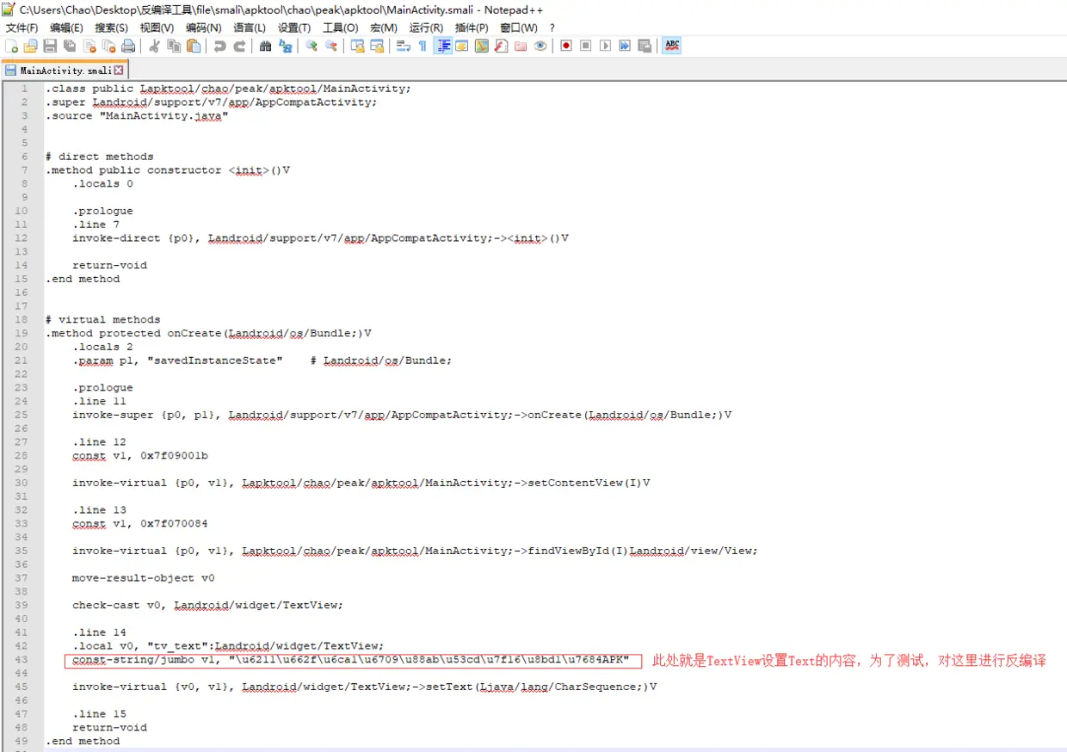This screenshot has width=1067, height=752.
Task: Create a new file with the New icon
Action: tap(12, 46)
